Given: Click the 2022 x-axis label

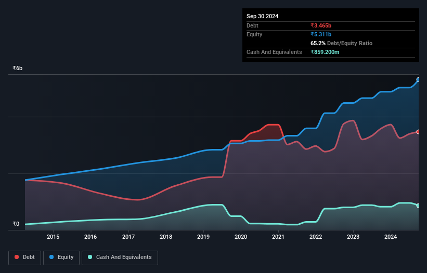Looking at the screenshot, I should [x=316, y=237].
